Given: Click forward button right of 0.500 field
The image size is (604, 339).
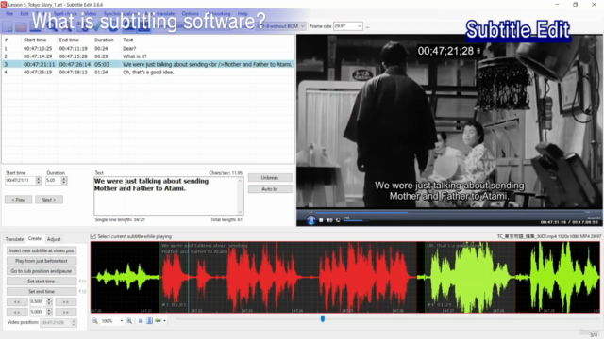Looking at the screenshot, I should pos(65,301).
